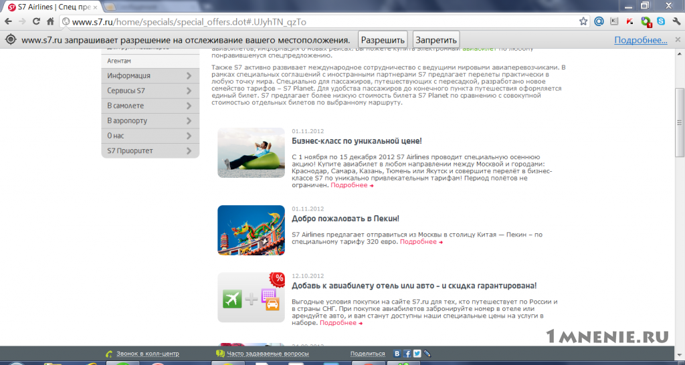Share page on VKontakte

tap(397, 354)
